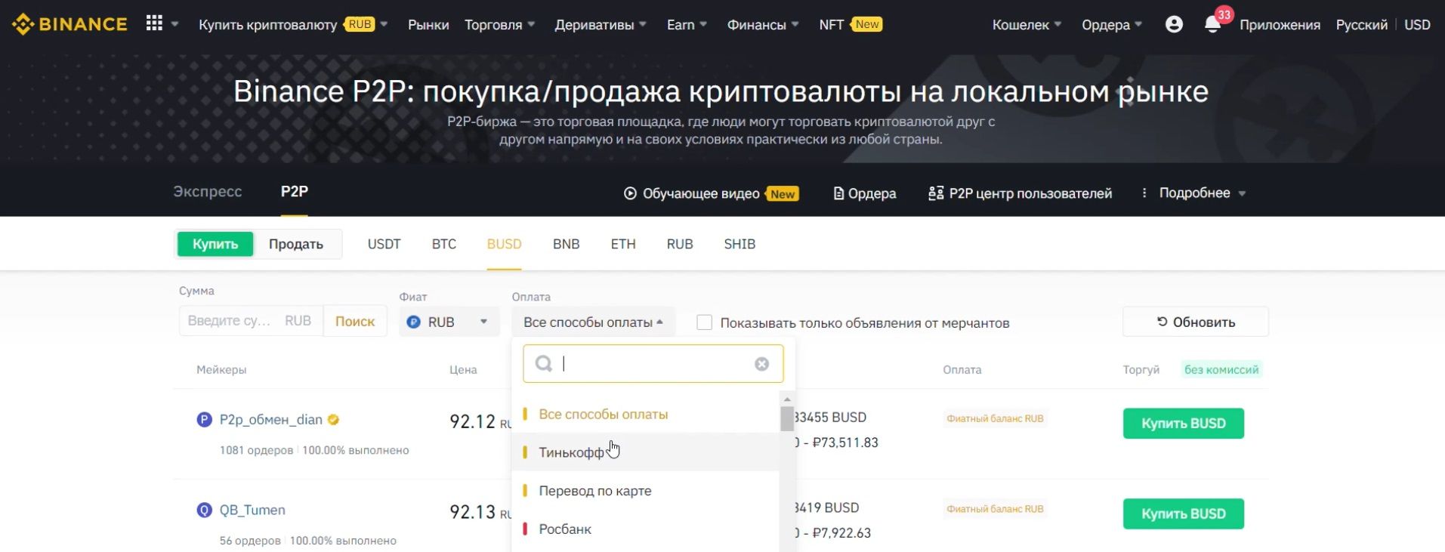The height and width of the screenshot is (552, 1445).
Task: Open Ордера link in P2P bar
Action: click(864, 193)
